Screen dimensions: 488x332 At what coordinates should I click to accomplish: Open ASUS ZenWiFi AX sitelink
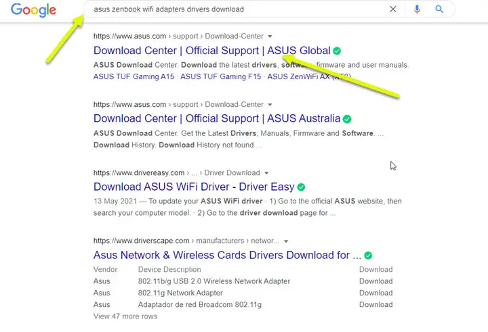pos(309,76)
